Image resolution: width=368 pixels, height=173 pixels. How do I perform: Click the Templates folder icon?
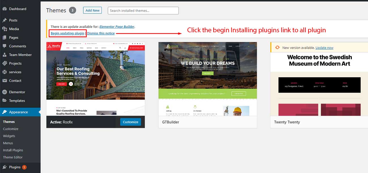click(x=5, y=101)
